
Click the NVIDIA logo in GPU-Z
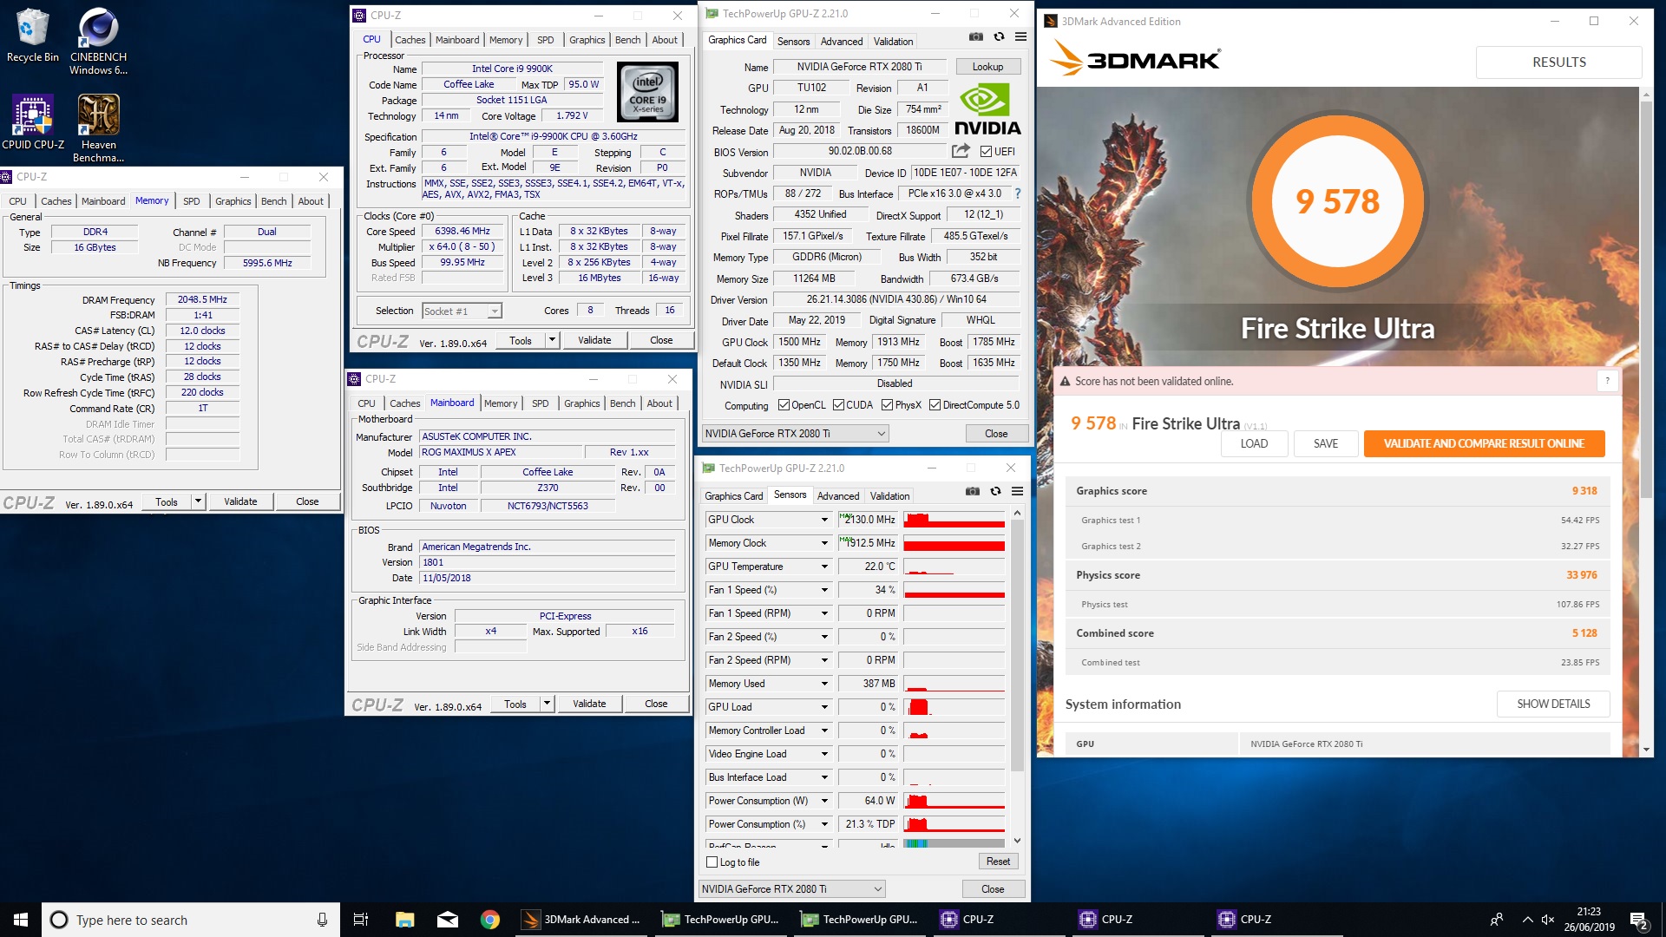point(987,110)
